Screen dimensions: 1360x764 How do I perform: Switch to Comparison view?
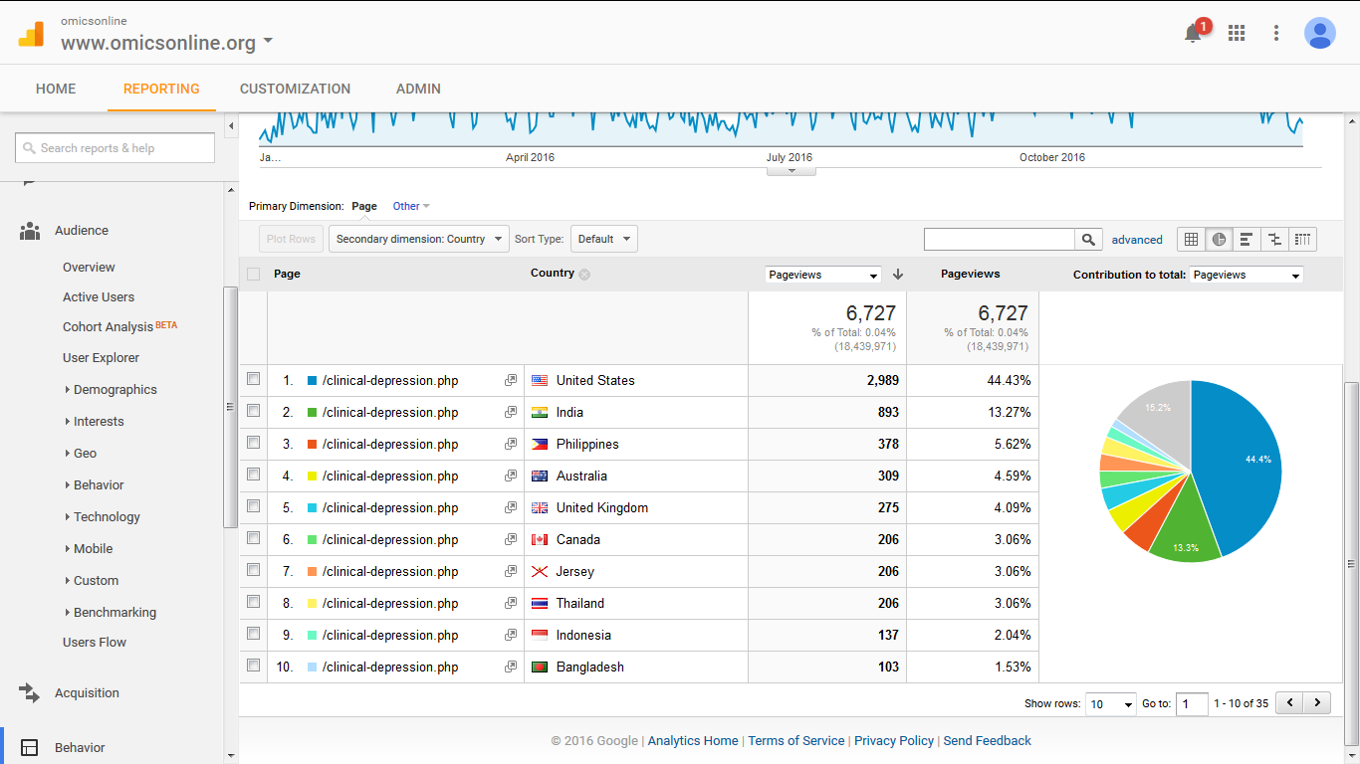point(1274,239)
